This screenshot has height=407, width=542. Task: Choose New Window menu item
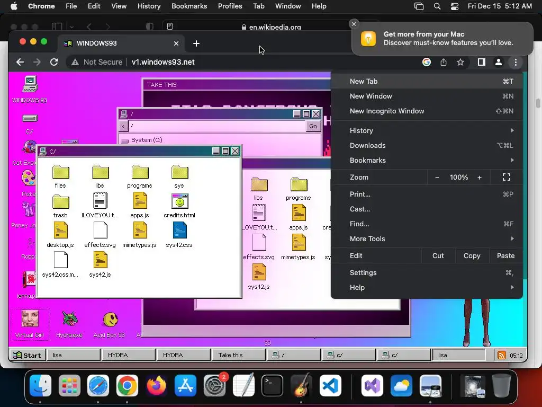point(427,96)
